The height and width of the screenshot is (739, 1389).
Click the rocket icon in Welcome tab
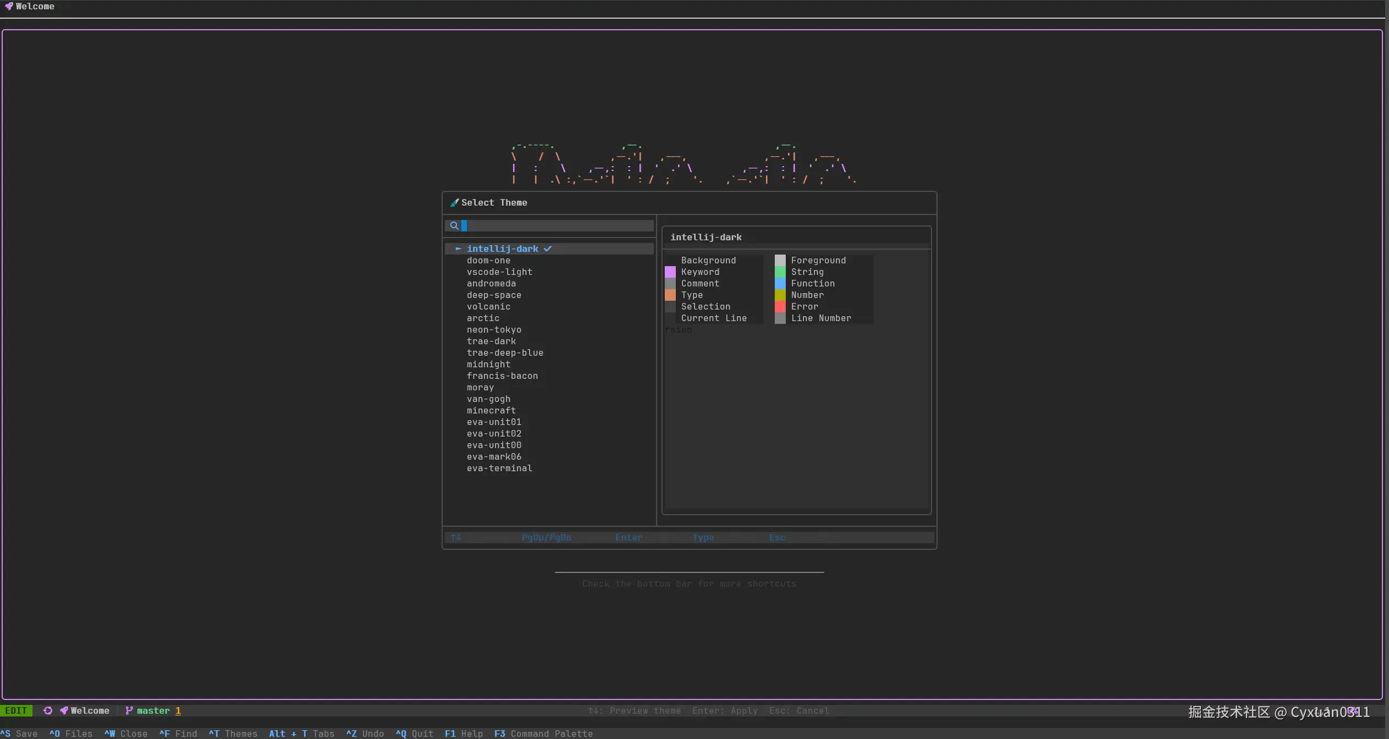coord(9,7)
